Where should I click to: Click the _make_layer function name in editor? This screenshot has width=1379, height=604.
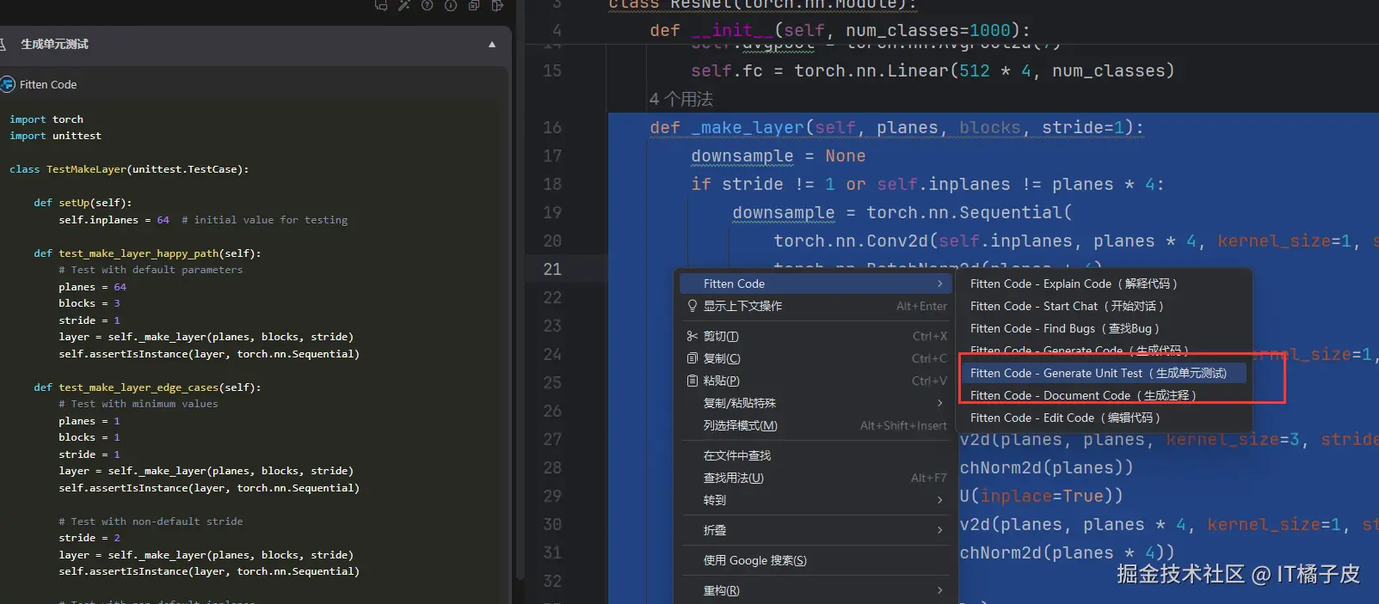748,127
